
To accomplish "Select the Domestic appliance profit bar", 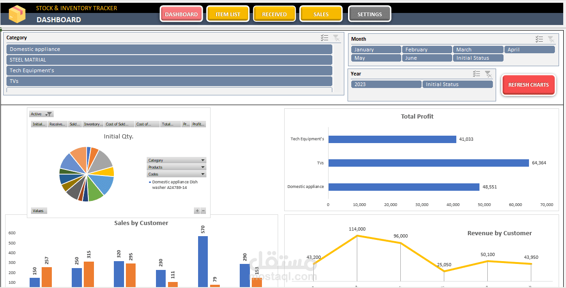I will tap(404, 187).
